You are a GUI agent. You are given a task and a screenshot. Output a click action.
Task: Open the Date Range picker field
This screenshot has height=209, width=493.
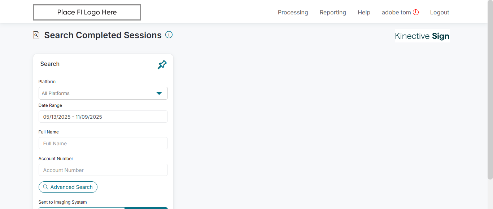point(103,117)
